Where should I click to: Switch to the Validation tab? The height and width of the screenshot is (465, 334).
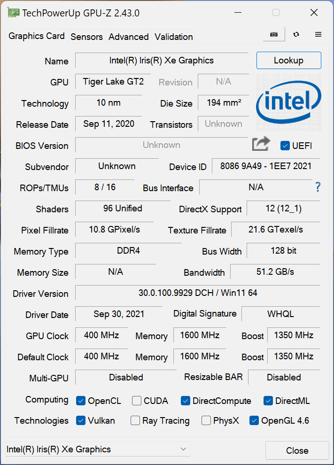coord(173,37)
